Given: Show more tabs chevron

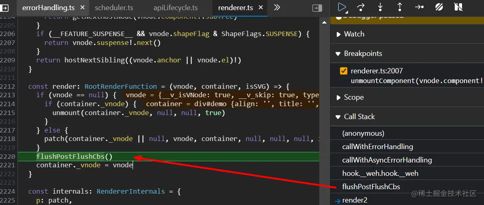Looking at the screenshot, I should pyautogui.click(x=277, y=8).
